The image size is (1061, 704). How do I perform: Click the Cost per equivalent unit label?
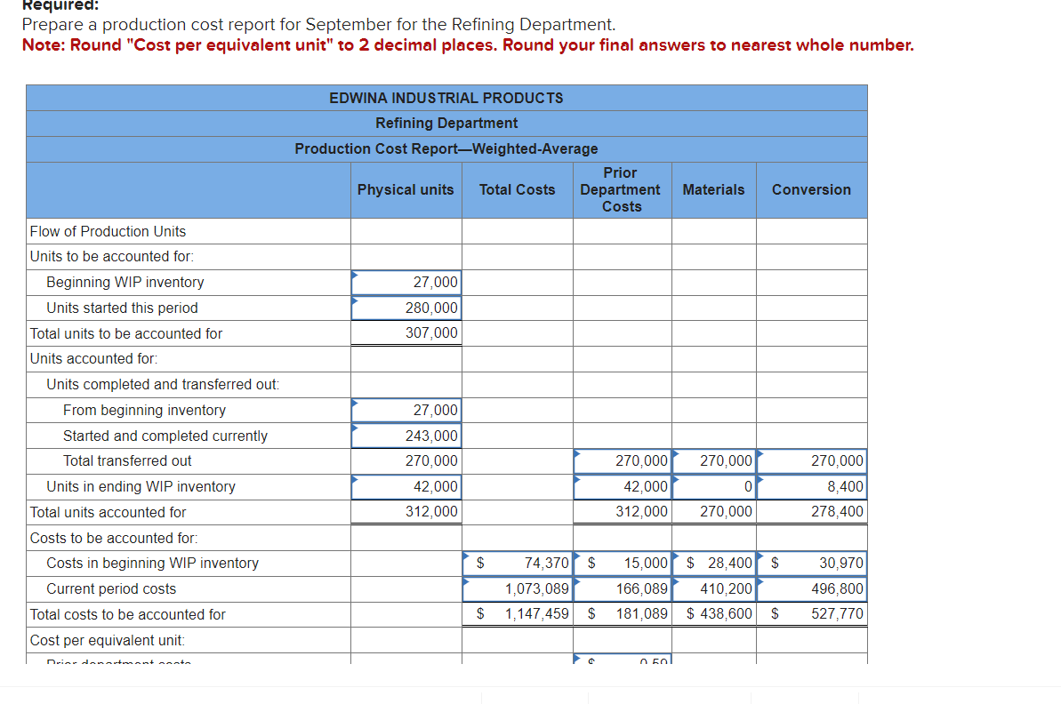tap(108, 640)
